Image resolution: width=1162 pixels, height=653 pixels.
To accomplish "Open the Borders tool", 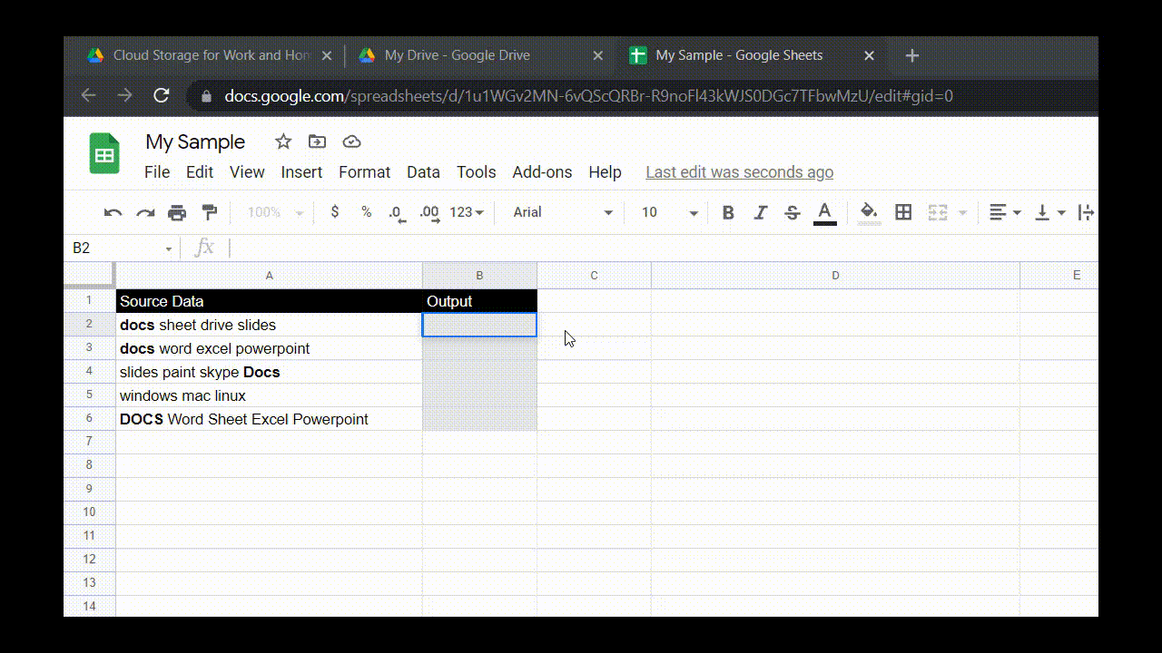I will pyautogui.click(x=903, y=212).
